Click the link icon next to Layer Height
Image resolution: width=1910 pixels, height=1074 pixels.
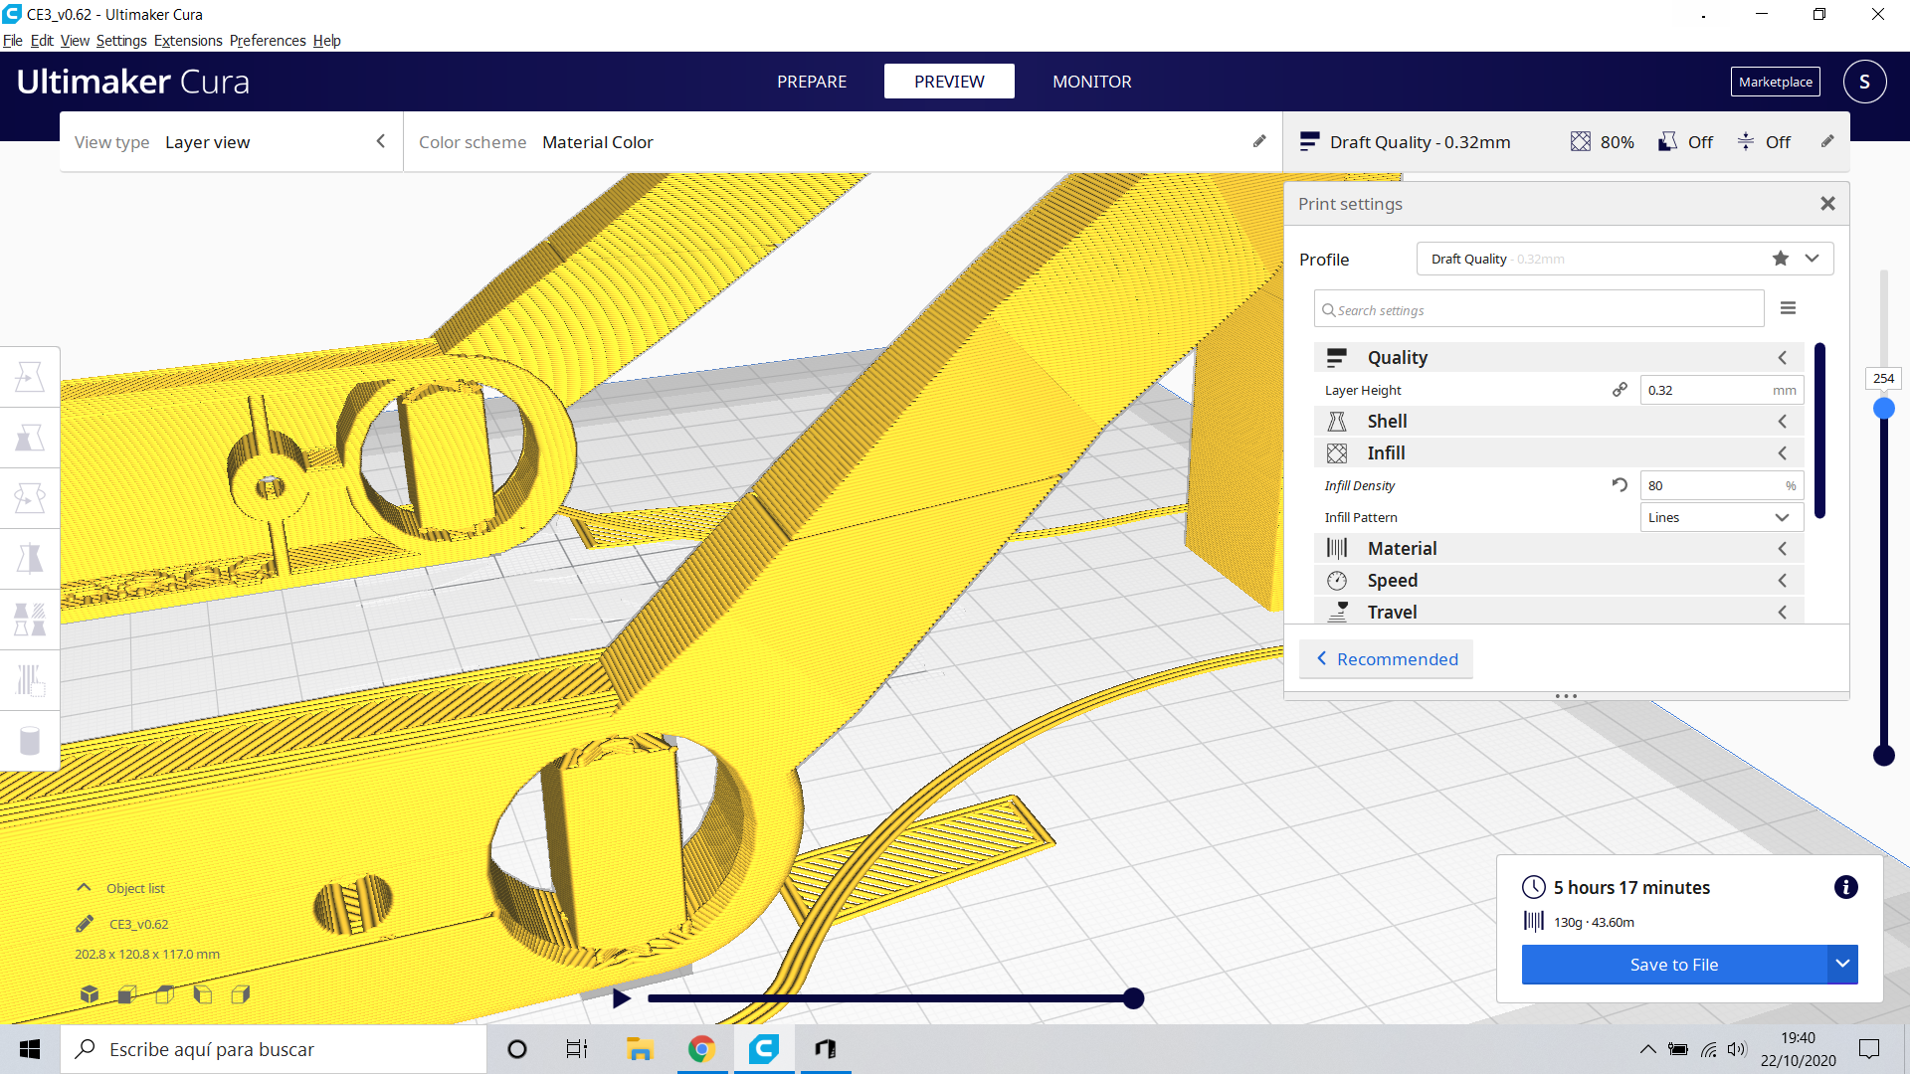pos(1620,390)
